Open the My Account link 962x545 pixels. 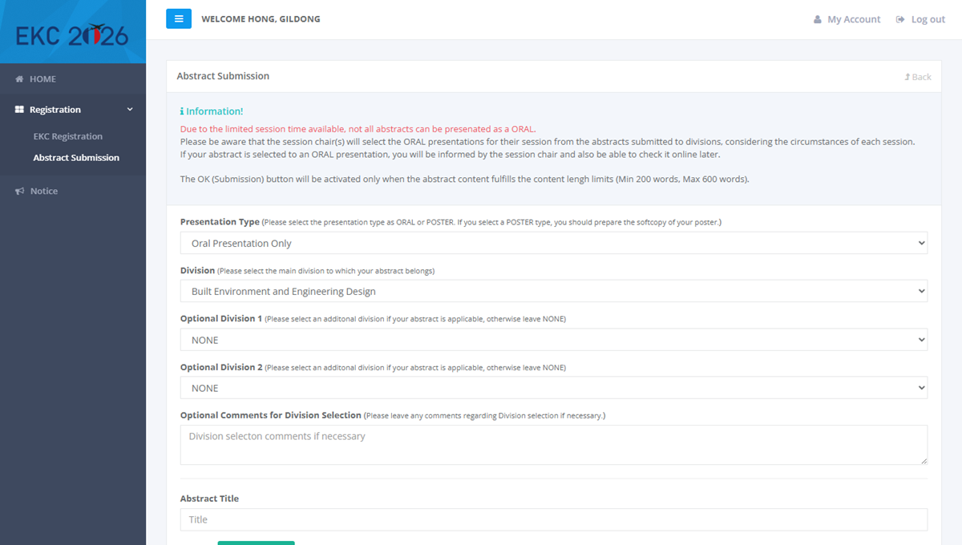[x=854, y=19]
